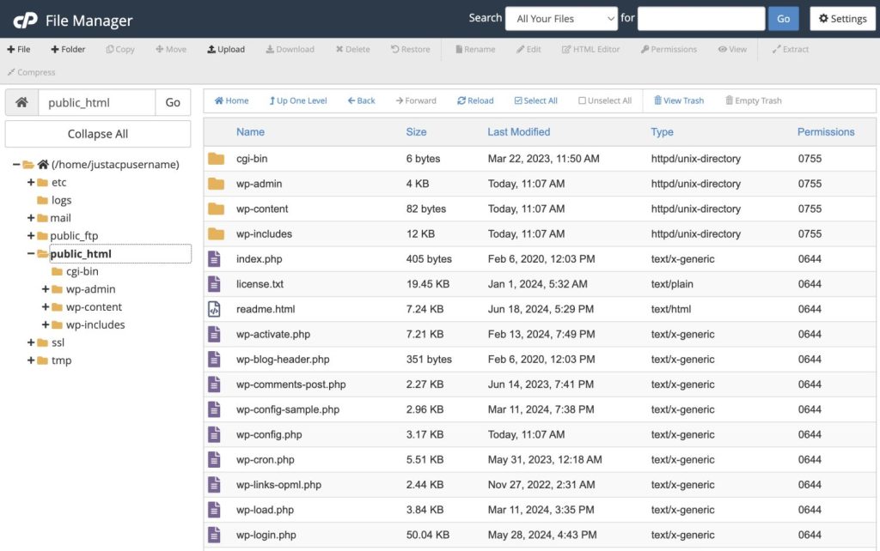Click the Reload icon button
This screenshot has height=551, width=880.
tap(475, 101)
